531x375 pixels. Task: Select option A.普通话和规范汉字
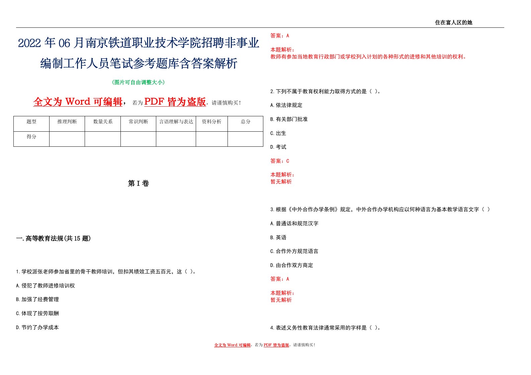tap(294, 224)
